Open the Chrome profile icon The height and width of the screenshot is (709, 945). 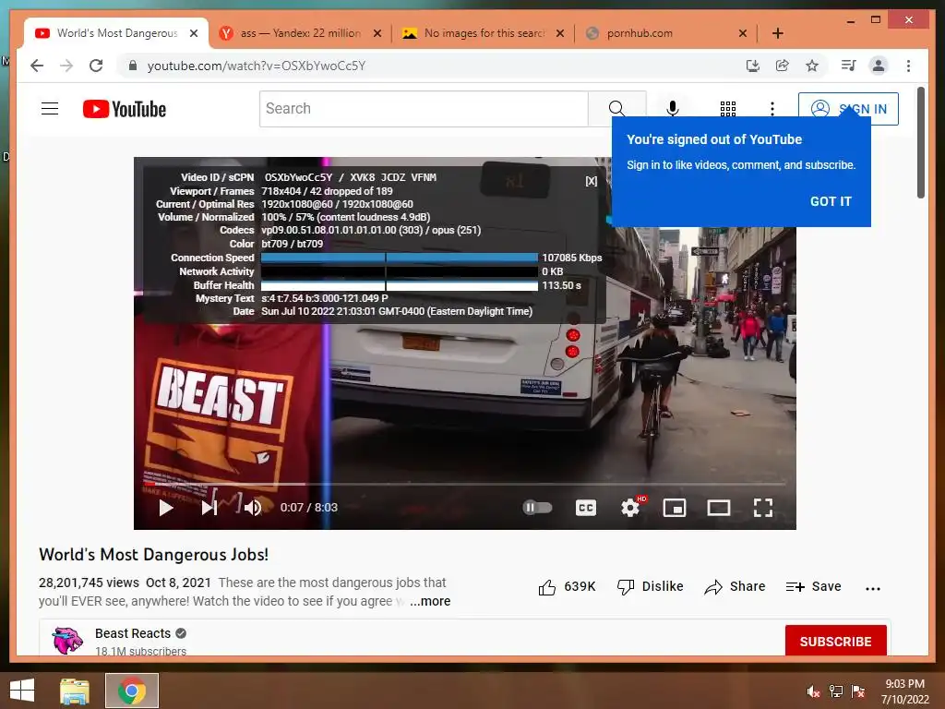(x=879, y=66)
